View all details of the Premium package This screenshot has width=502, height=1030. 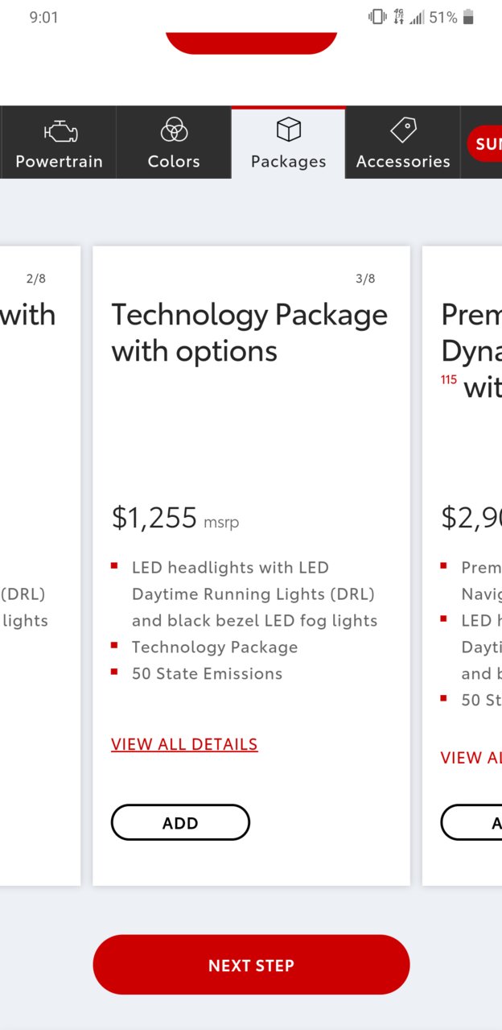471,758
